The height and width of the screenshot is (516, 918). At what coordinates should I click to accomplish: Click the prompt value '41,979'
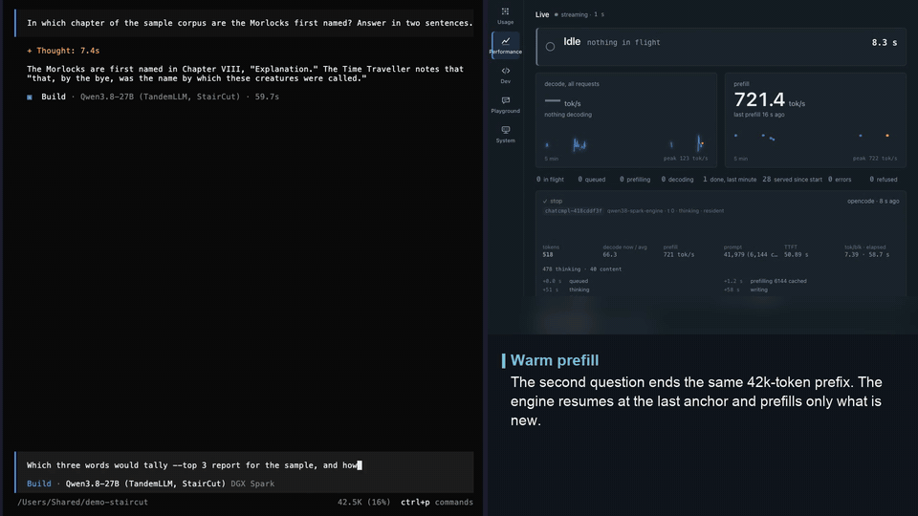coord(734,255)
